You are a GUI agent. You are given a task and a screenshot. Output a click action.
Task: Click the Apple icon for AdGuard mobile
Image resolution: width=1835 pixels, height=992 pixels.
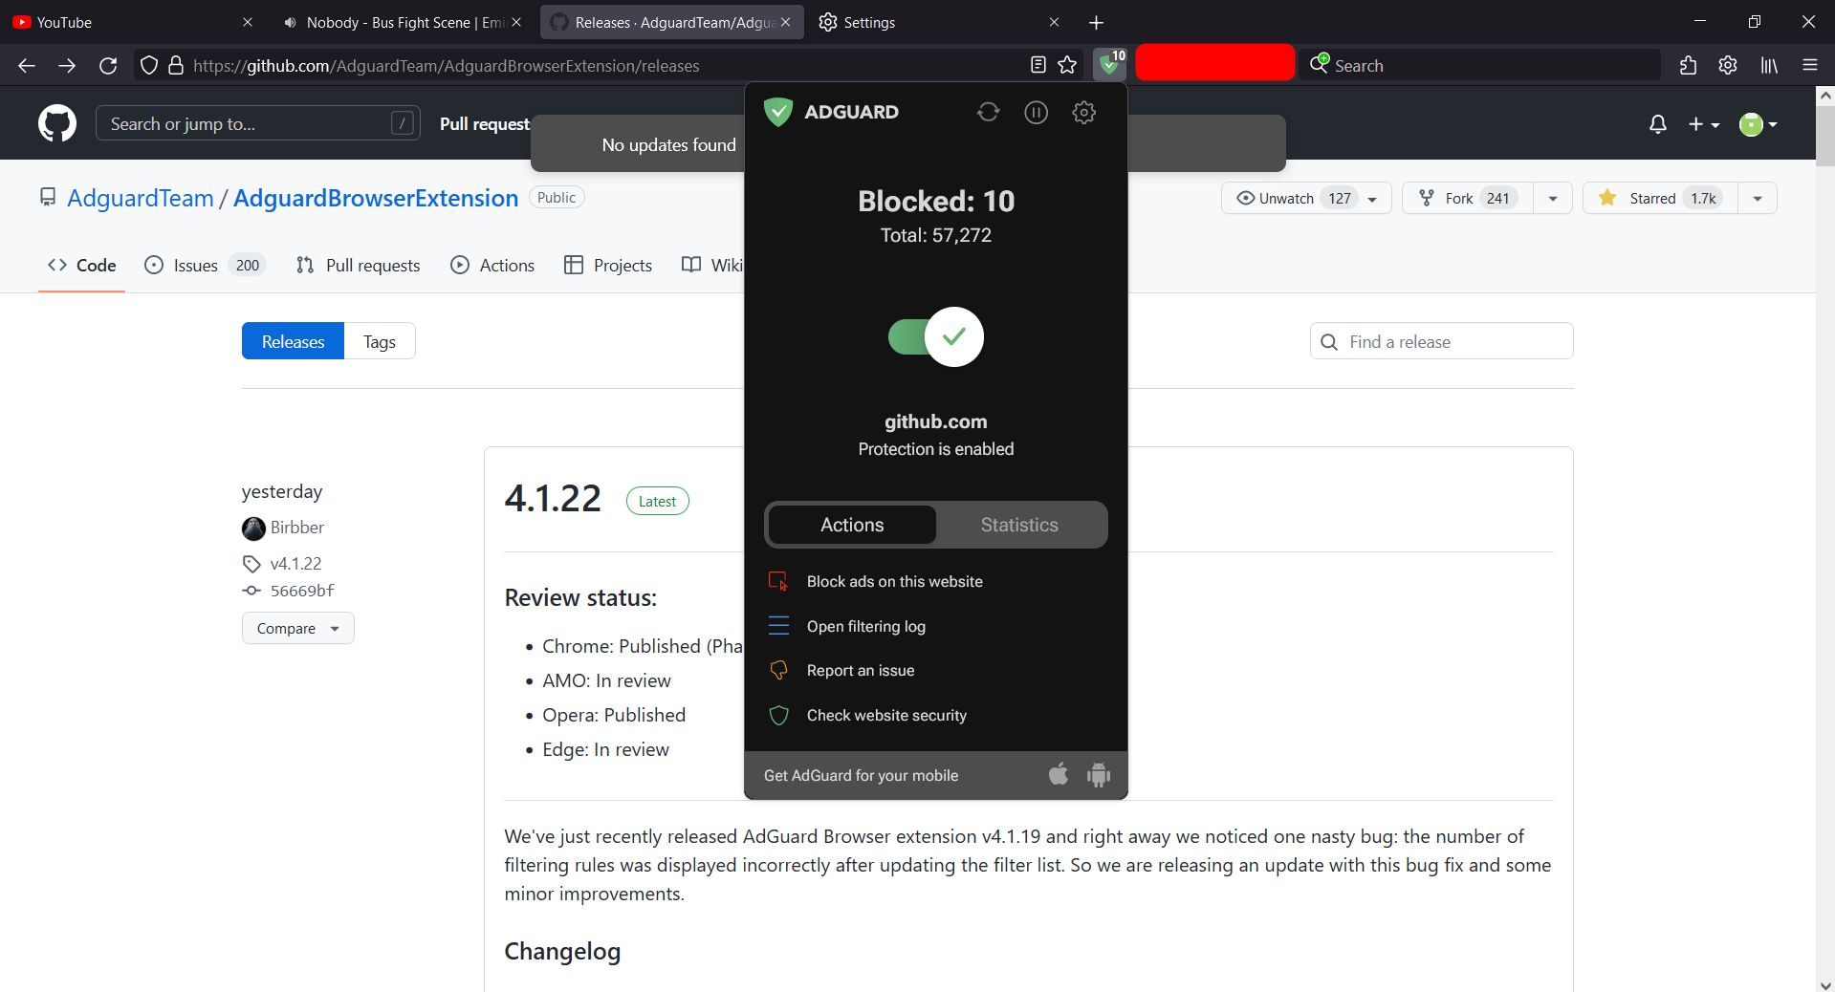[x=1059, y=774]
